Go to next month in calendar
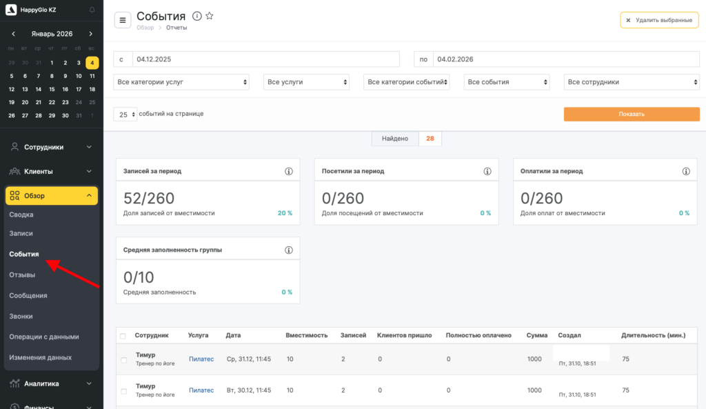Viewport: 706px width, 409px height. (x=90, y=34)
